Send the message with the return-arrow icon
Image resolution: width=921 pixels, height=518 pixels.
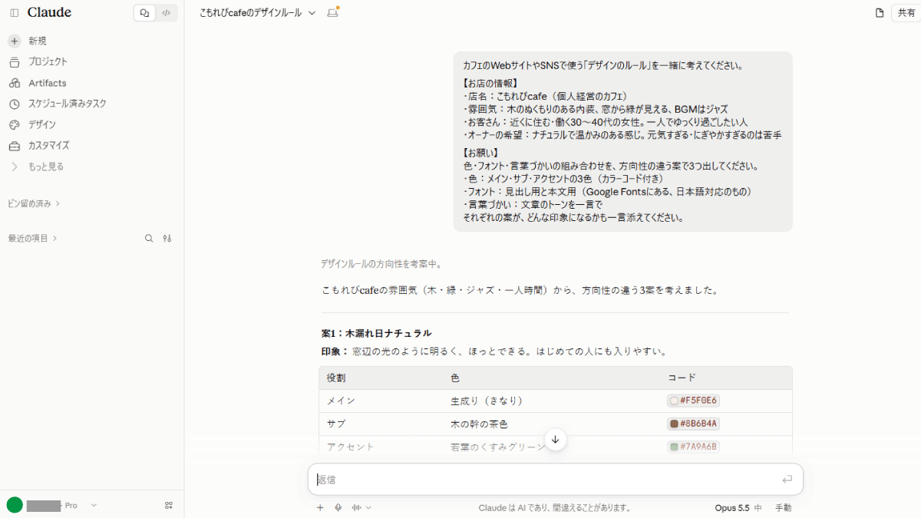(x=787, y=480)
